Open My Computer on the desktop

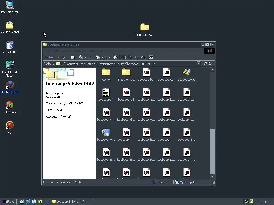[10, 7]
